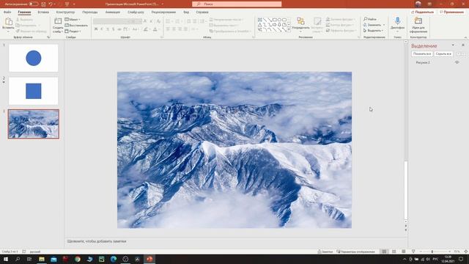The height and width of the screenshot is (264, 469).
Task: Open Edge browser from the taskbar
Action: pyautogui.click(x=114, y=259)
